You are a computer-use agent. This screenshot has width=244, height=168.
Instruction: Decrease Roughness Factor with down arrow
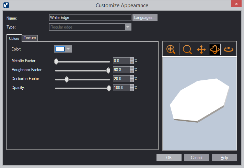(x=132, y=71)
